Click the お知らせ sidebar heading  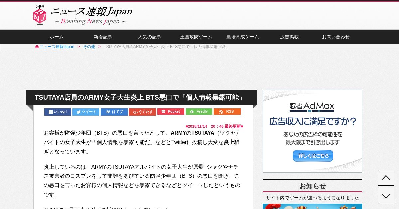313,186
